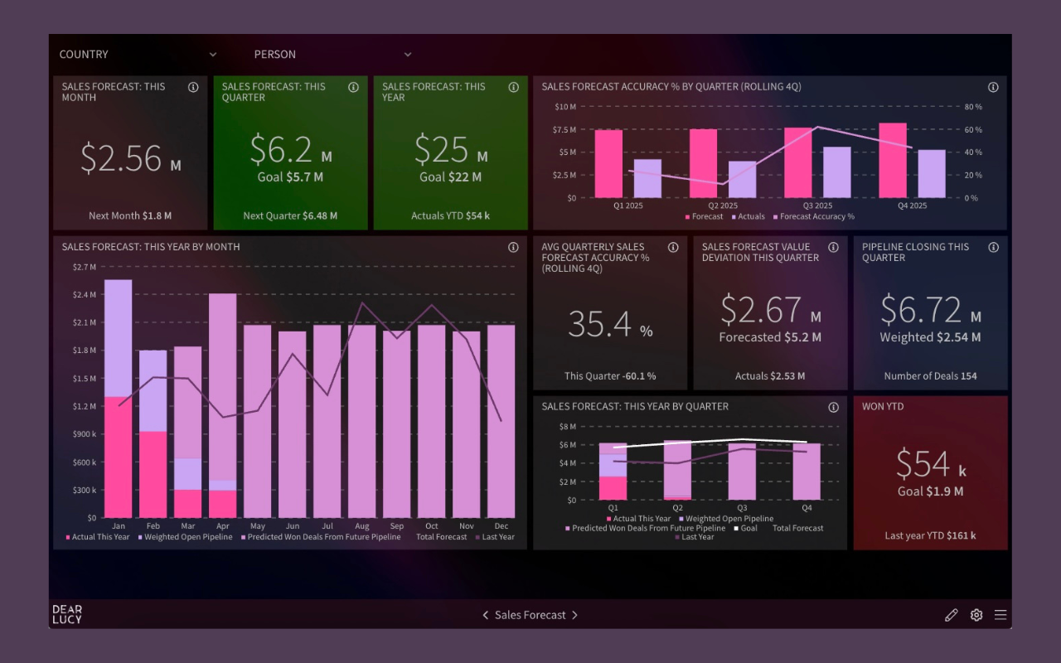The height and width of the screenshot is (663, 1061).
Task: Click the Dear Lucy logo
Action: 66,613
